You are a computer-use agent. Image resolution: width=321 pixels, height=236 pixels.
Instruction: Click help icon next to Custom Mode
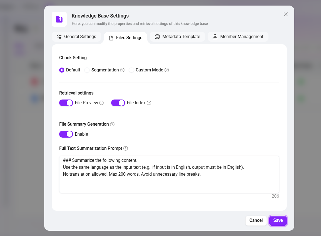(167, 70)
